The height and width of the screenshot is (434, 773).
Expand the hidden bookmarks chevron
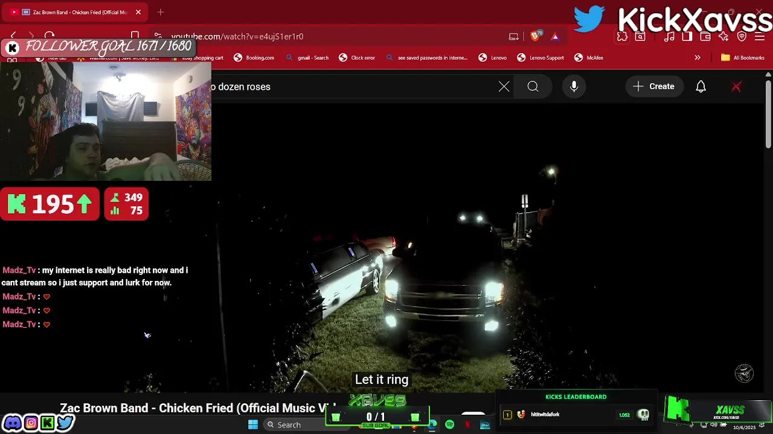(x=698, y=58)
